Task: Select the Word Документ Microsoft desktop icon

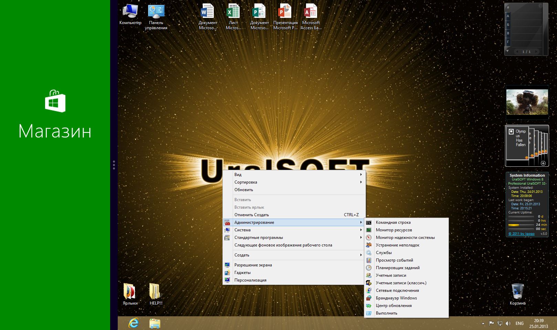Action: click(208, 17)
